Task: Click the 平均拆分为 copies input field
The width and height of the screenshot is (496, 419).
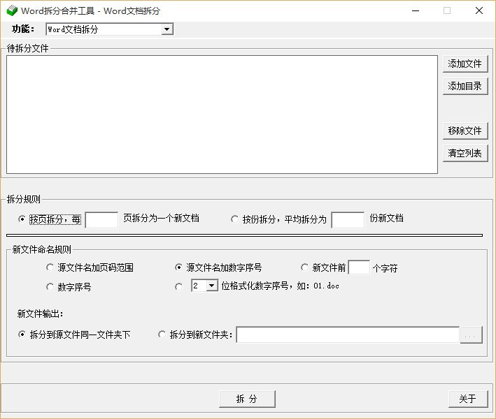Action: coord(348,220)
